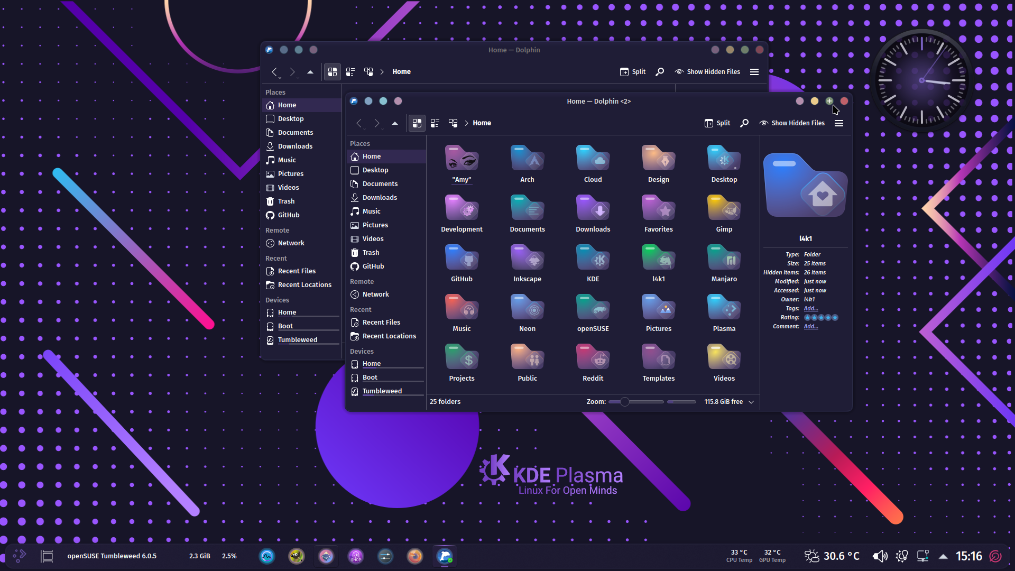1015x571 pixels.
Task: Open volume control in system tray
Action: 880,556
